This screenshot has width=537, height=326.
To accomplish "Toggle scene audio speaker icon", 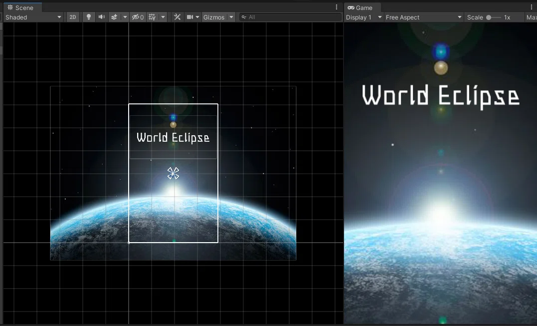I will (102, 17).
